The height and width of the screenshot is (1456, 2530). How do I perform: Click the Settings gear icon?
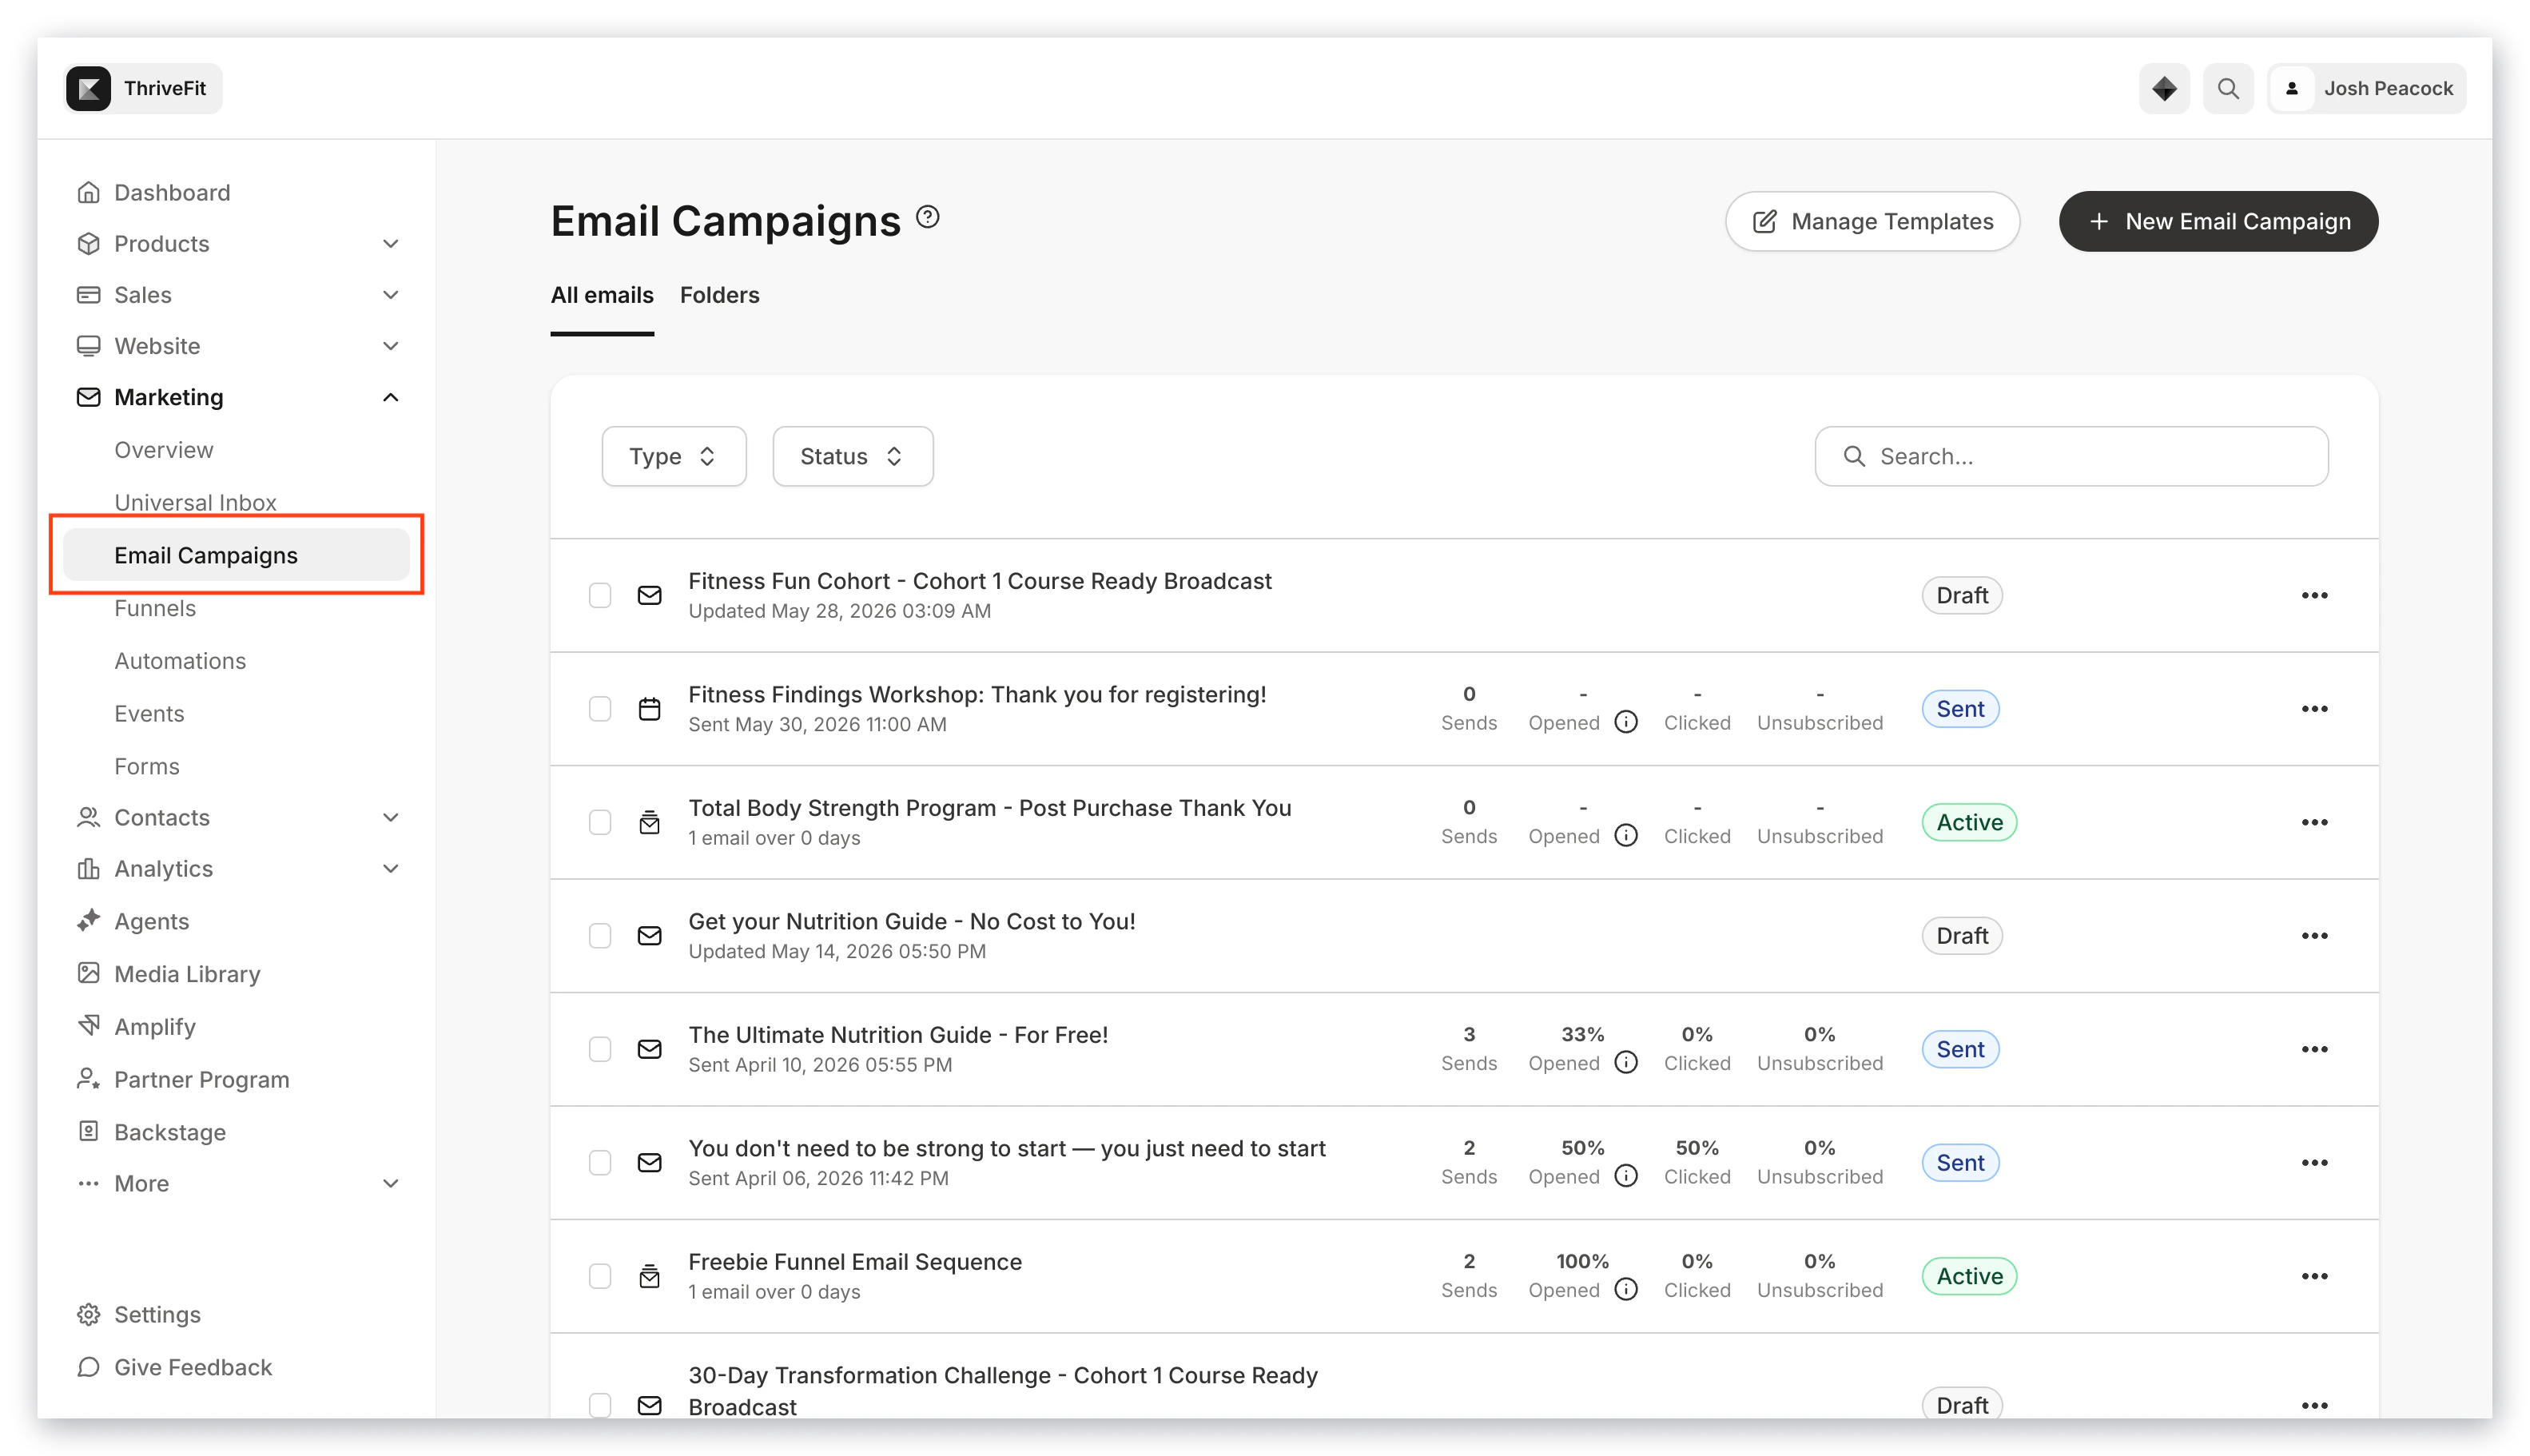coord(88,1314)
